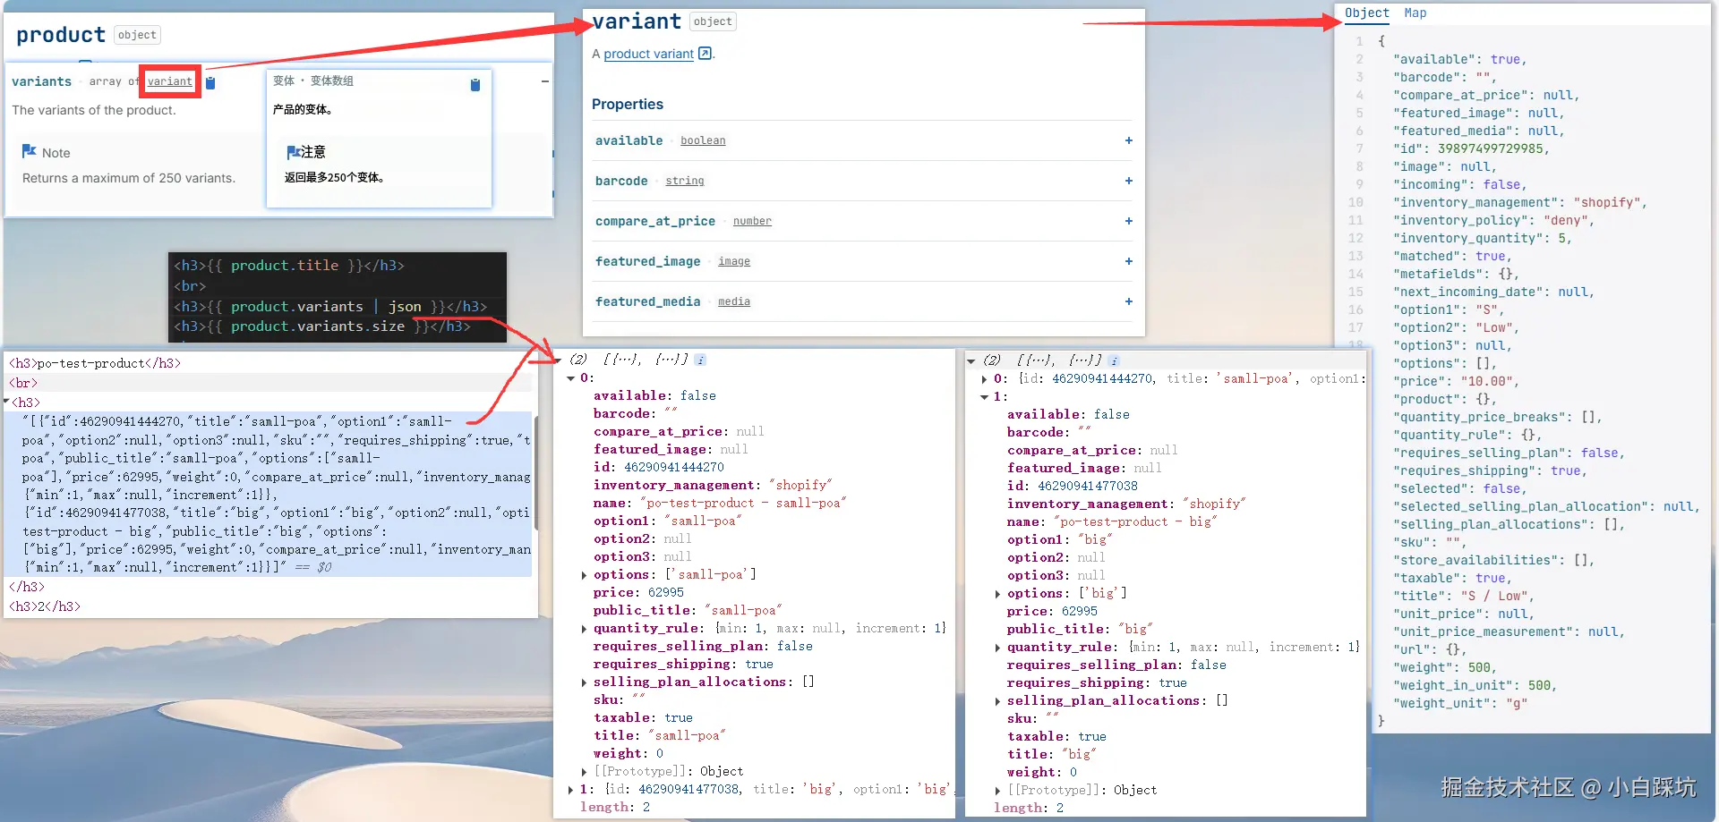Open the variant link in product docs

point(170,81)
